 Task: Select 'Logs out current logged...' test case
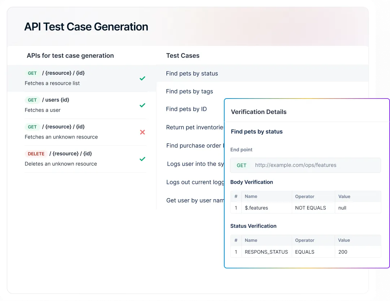coord(195,182)
